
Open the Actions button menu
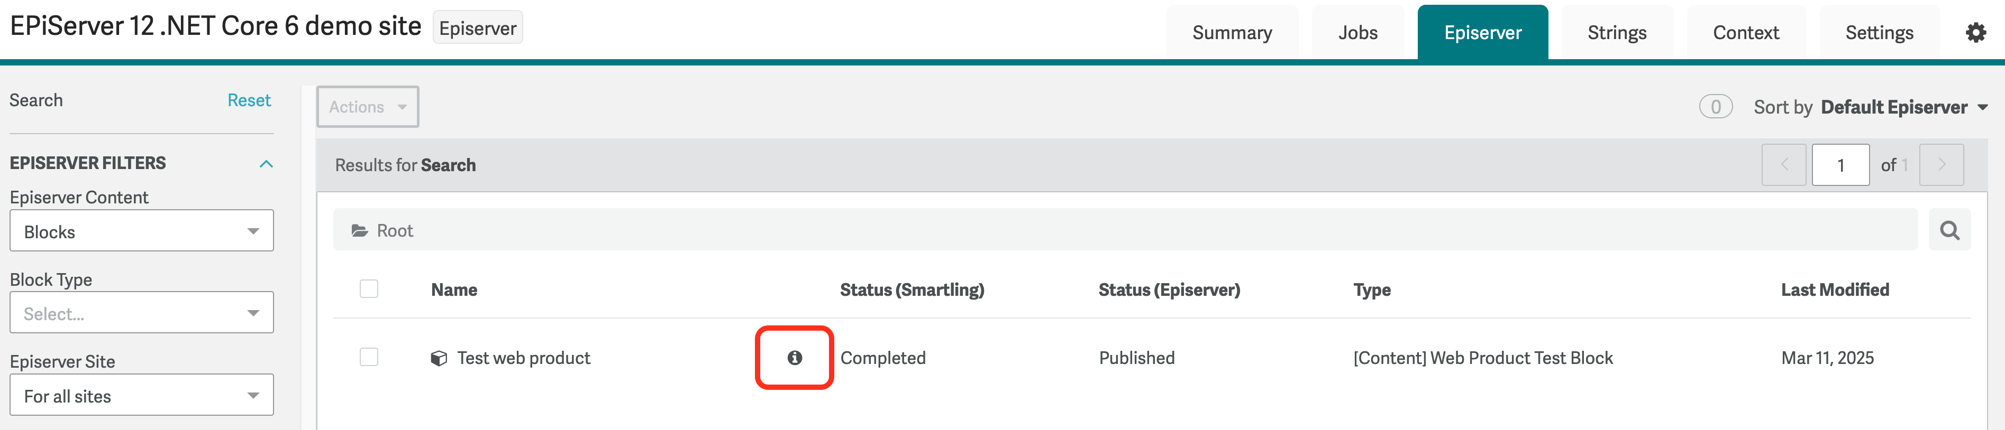pos(367,107)
